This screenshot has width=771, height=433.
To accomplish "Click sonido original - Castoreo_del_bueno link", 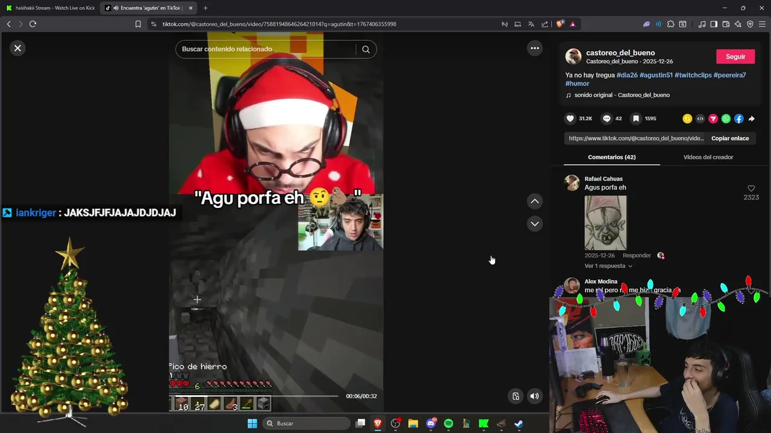I will [x=622, y=95].
